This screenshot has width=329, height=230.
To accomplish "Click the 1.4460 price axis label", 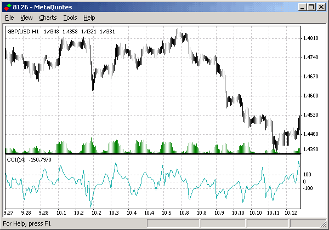I will click(x=311, y=134).
